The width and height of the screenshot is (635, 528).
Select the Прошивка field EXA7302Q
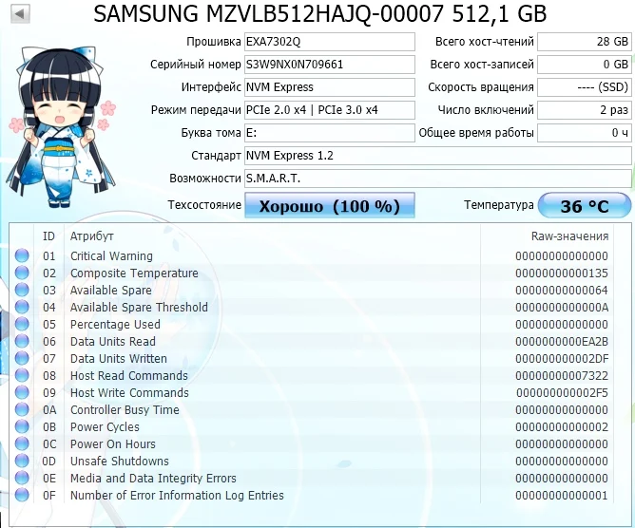(x=330, y=42)
